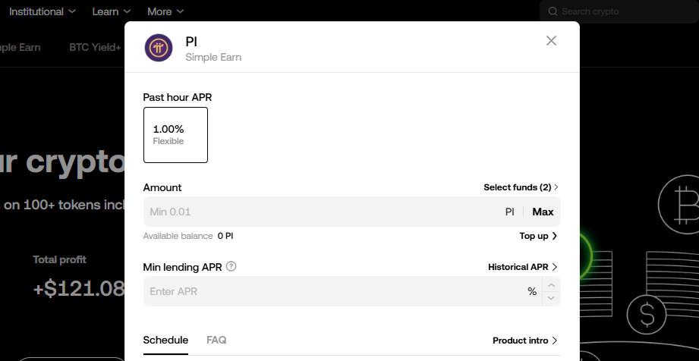This screenshot has width=699, height=361.
Task: Open the Top up link
Action: (x=538, y=236)
